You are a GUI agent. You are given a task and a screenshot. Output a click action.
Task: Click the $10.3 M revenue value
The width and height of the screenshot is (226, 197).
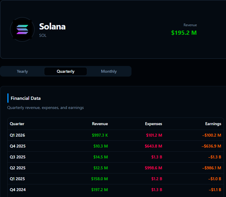click(x=101, y=146)
